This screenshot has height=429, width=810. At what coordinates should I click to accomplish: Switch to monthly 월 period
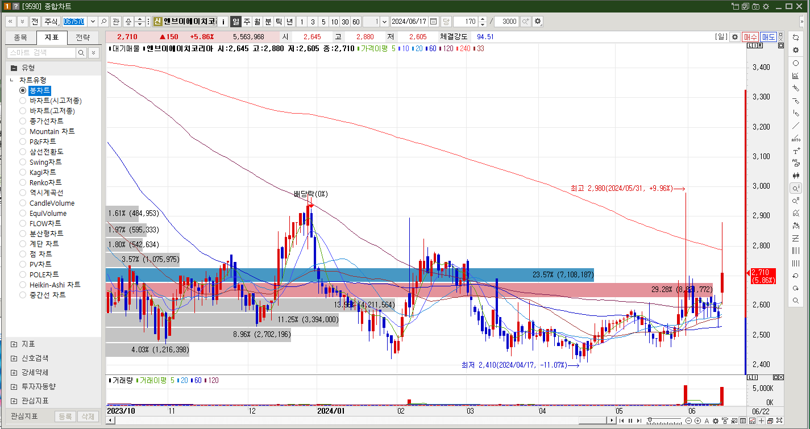(257, 22)
